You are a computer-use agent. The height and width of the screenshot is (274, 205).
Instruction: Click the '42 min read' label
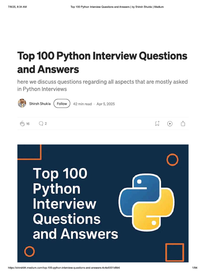tap(82, 104)
